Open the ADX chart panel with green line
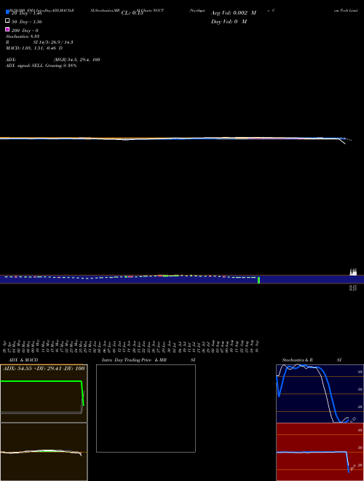Image resolution: width=364 pixels, height=481 pixels. coord(44,394)
